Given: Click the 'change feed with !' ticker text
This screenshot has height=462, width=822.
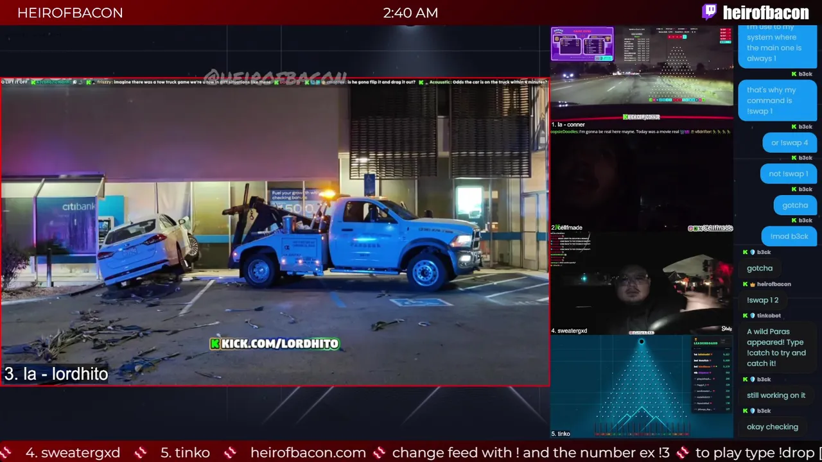Looking at the screenshot, I should [x=530, y=452].
